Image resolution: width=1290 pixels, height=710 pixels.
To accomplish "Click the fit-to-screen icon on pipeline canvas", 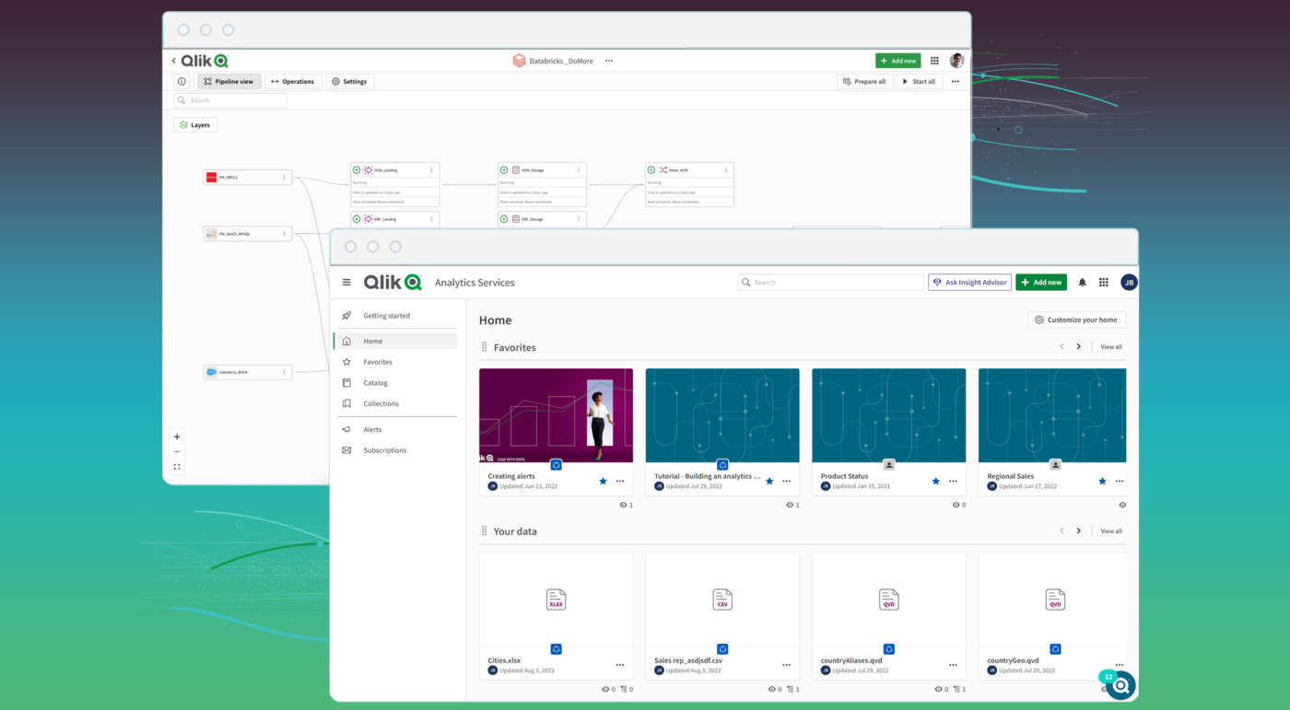I will (177, 467).
